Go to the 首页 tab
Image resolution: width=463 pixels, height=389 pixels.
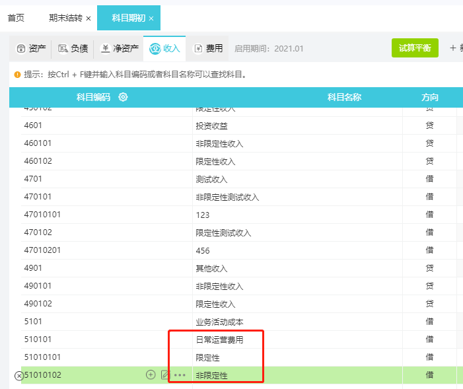pyautogui.click(x=16, y=18)
